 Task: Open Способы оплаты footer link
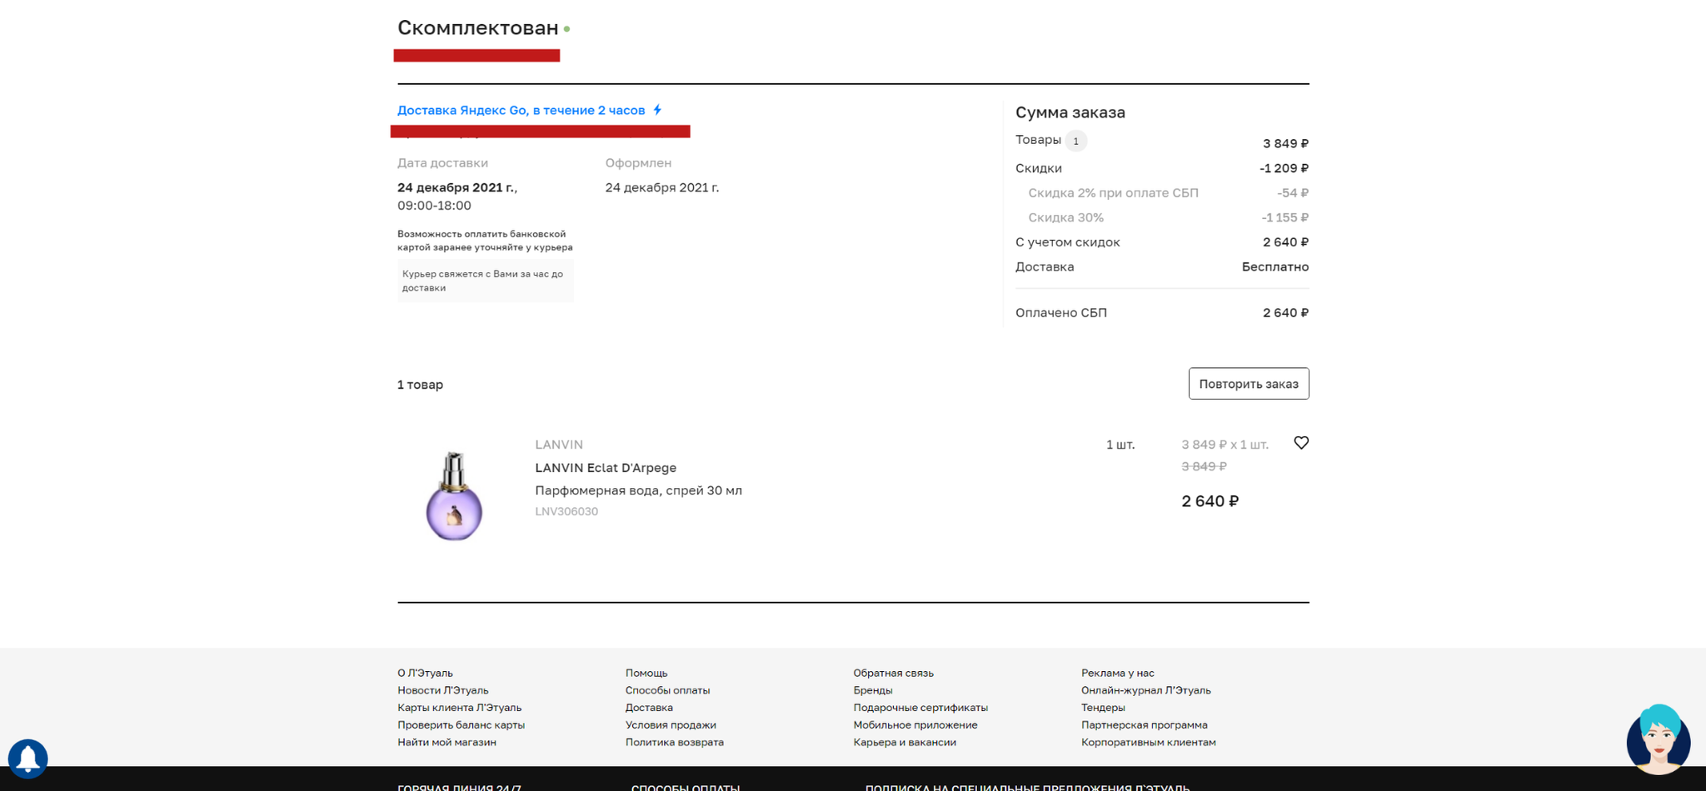(667, 690)
